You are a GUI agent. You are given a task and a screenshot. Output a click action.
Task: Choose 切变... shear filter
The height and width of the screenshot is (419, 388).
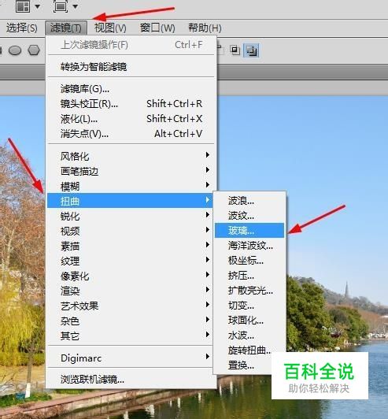click(x=249, y=305)
